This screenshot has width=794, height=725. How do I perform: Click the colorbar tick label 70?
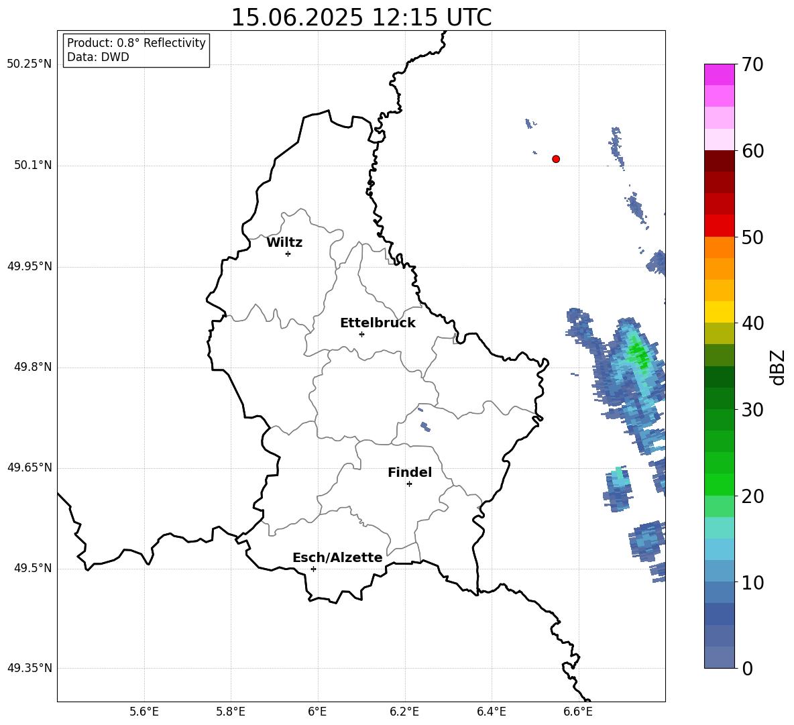(x=752, y=65)
